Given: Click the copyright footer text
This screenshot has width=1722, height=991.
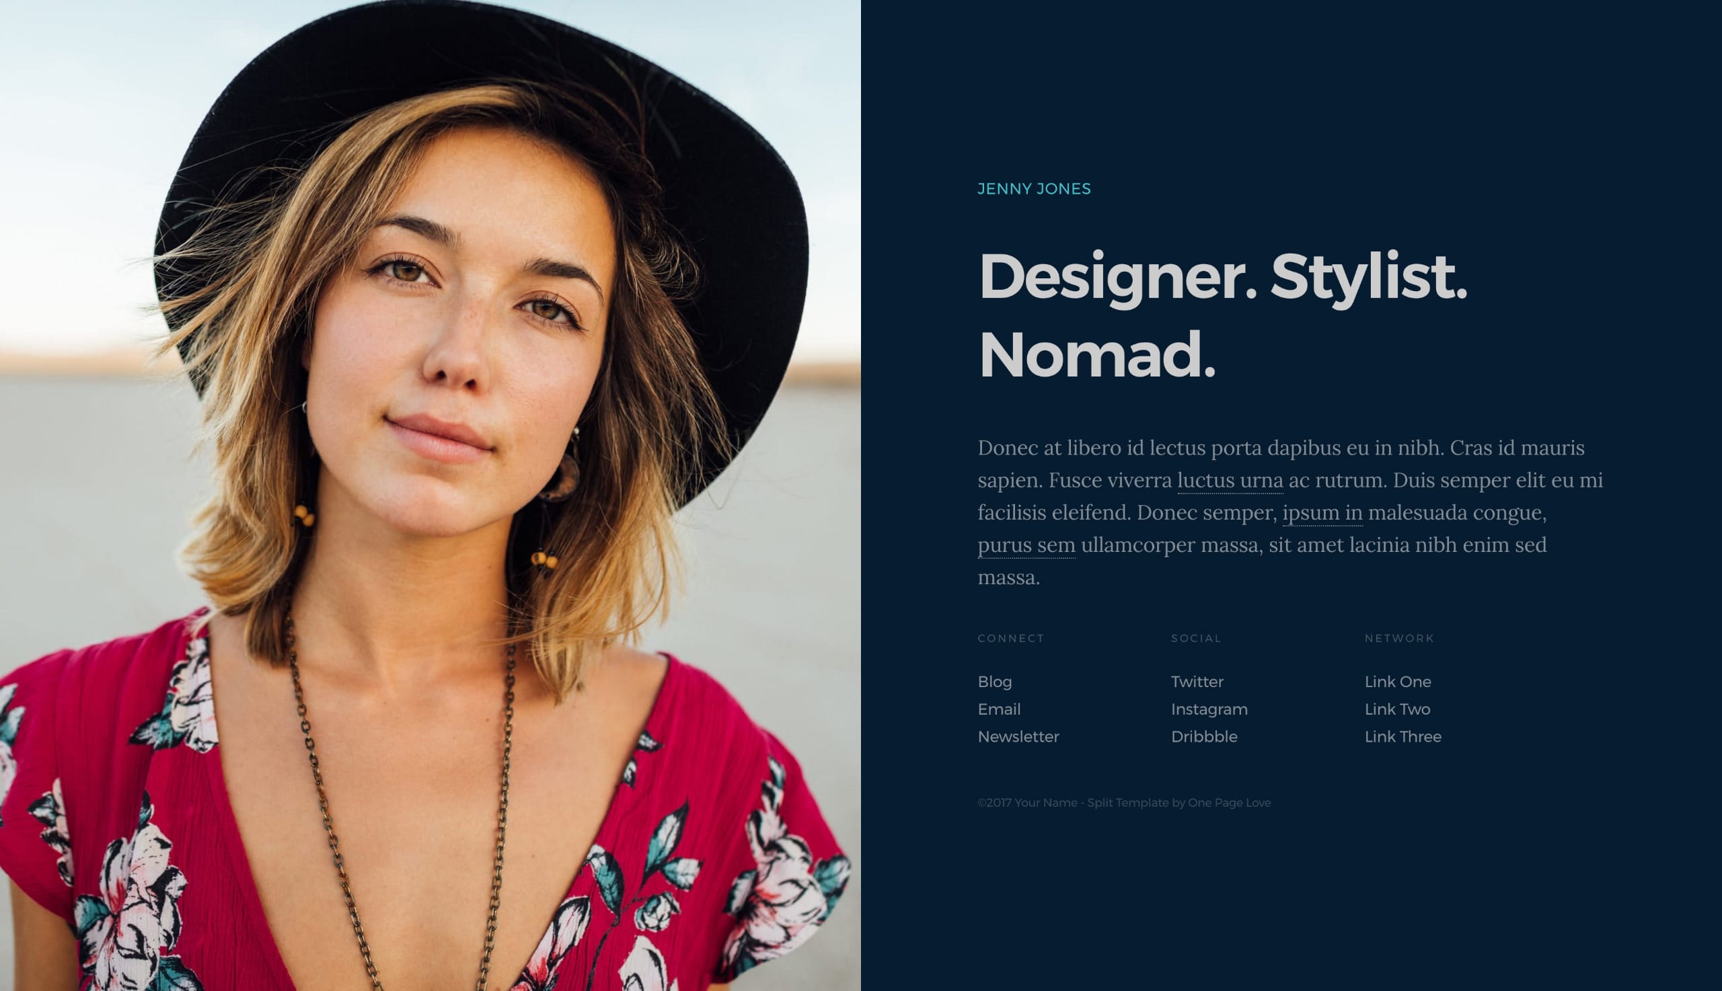Looking at the screenshot, I should [1123, 803].
